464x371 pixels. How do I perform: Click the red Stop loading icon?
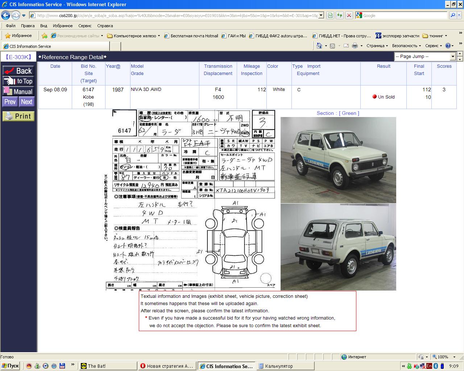(349, 15)
